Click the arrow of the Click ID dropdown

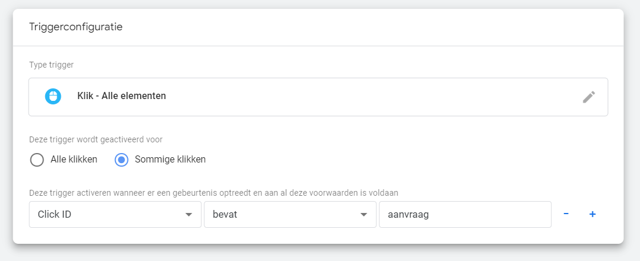pos(189,215)
